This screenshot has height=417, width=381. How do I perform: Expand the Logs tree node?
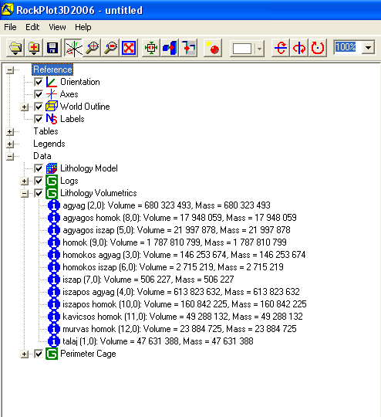[x=25, y=181]
